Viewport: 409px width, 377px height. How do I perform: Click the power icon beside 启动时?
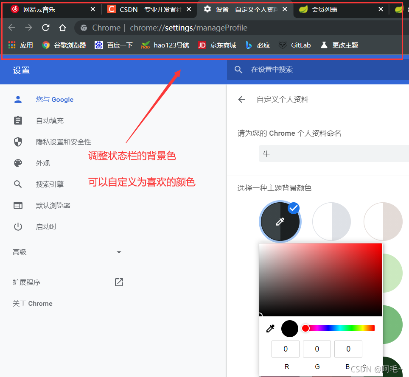(x=18, y=226)
